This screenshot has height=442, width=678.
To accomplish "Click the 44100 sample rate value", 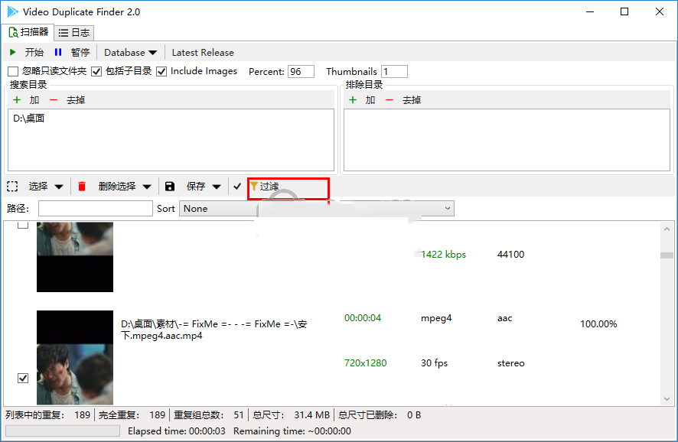I will pos(510,255).
